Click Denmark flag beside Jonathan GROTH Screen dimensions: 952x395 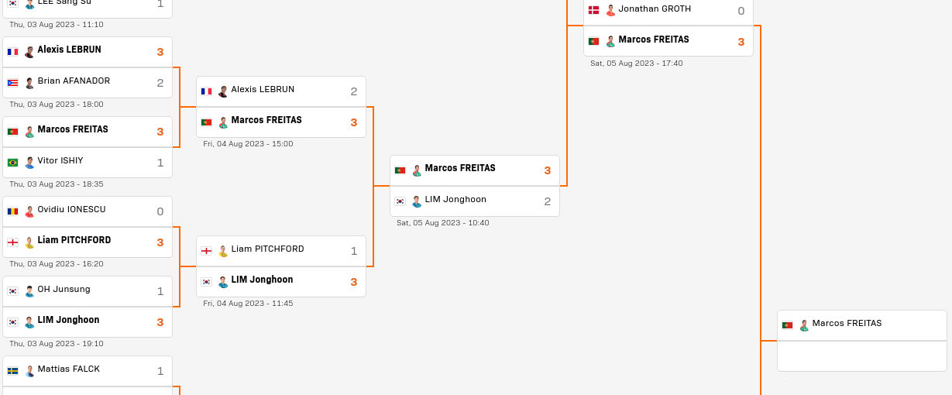click(x=593, y=11)
